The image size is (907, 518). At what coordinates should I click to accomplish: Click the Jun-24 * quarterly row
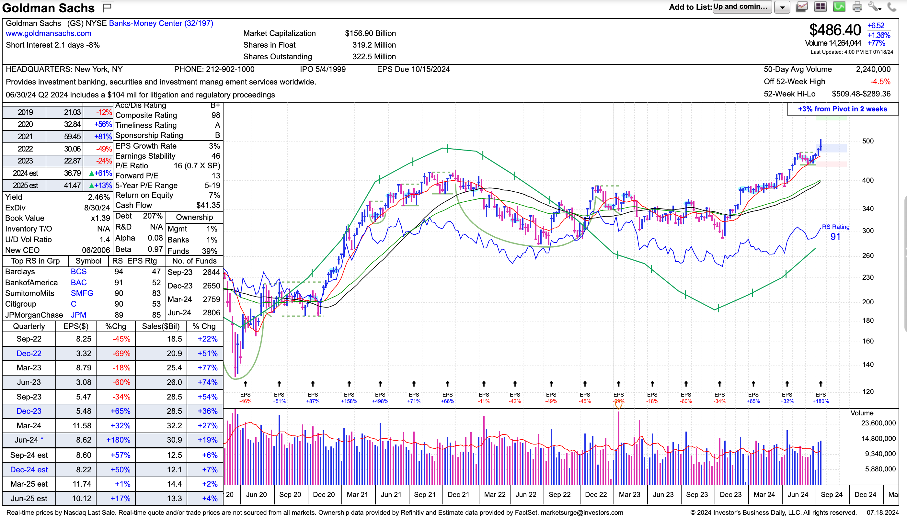point(112,440)
